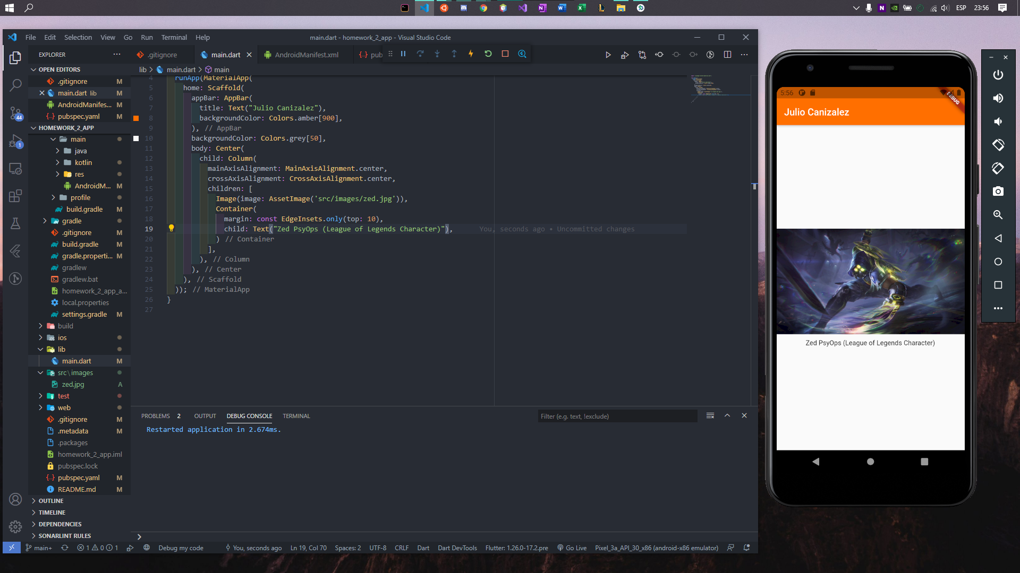The width and height of the screenshot is (1020, 573).
Task: Open emulator extended controls ellipsis
Action: [x=998, y=308]
